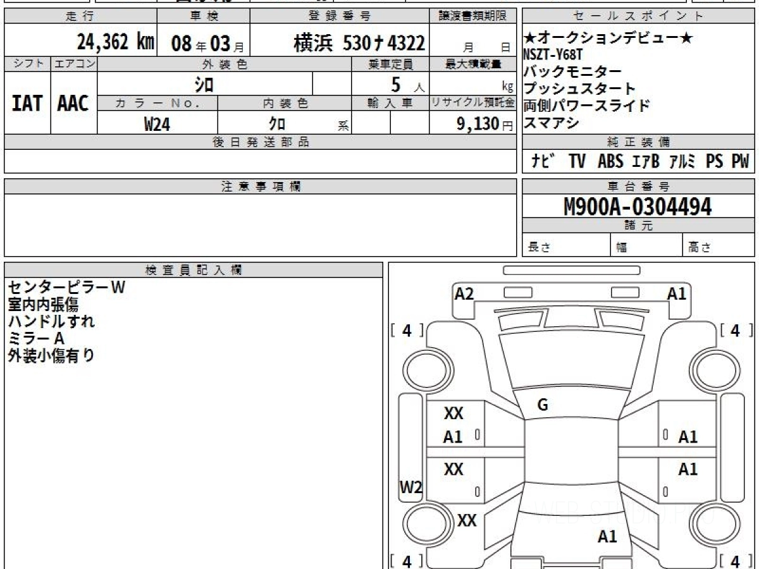Select the inspection date 08年03月

(207, 44)
